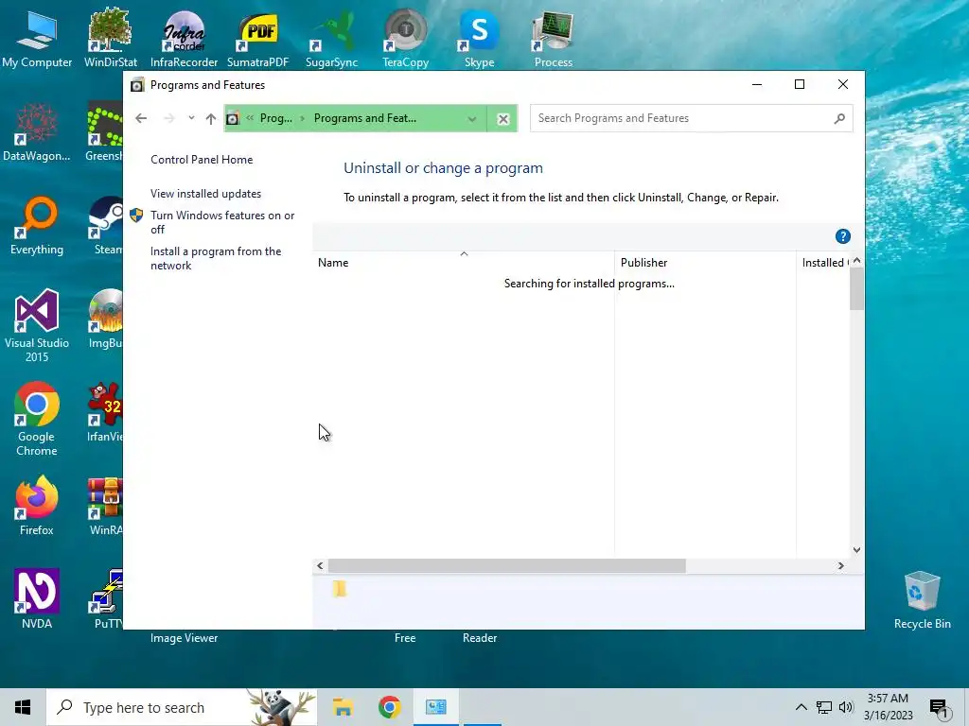Click the Prog... breadcrumb in address bar
The image size is (969, 726).
tap(275, 118)
